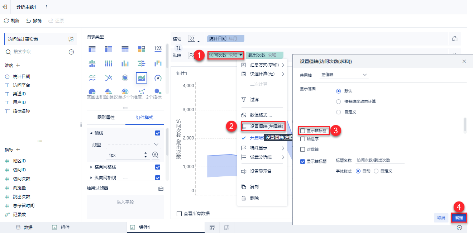Toggle the 显示轴标签 checkbox

tap(302, 130)
